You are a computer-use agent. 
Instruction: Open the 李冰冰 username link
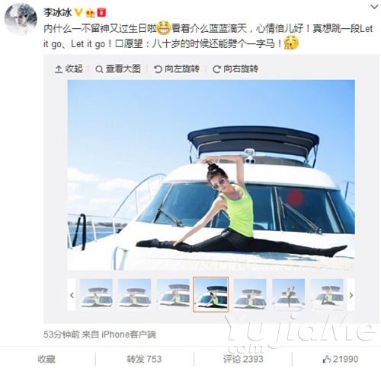(x=57, y=12)
